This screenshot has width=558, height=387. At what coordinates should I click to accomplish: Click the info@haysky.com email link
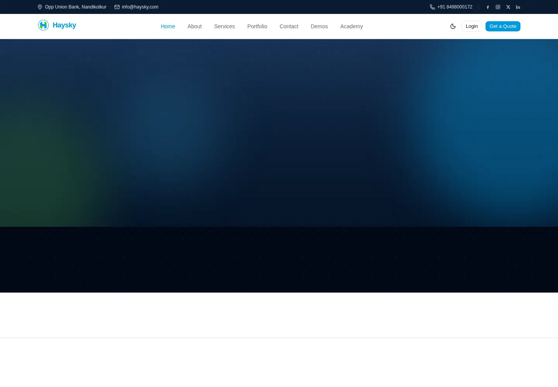(x=140, y=7)
